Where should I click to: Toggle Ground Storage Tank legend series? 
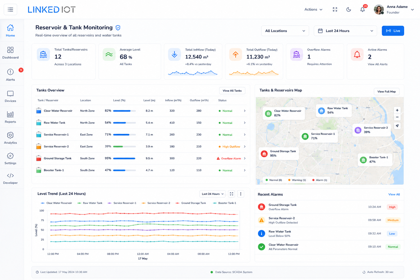pyautogui.click(x=191, y=203)
